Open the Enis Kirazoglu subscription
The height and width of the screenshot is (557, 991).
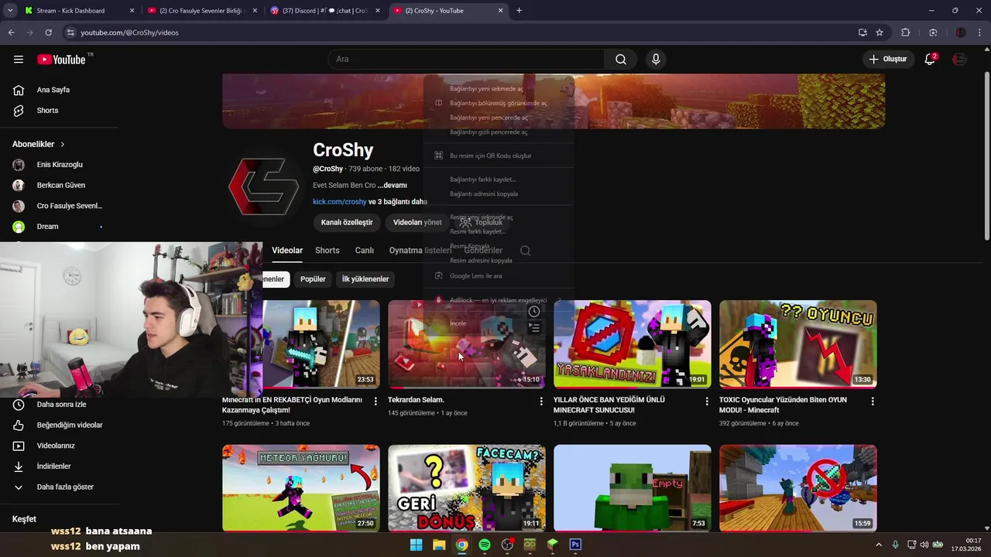(x=60, y=165)
